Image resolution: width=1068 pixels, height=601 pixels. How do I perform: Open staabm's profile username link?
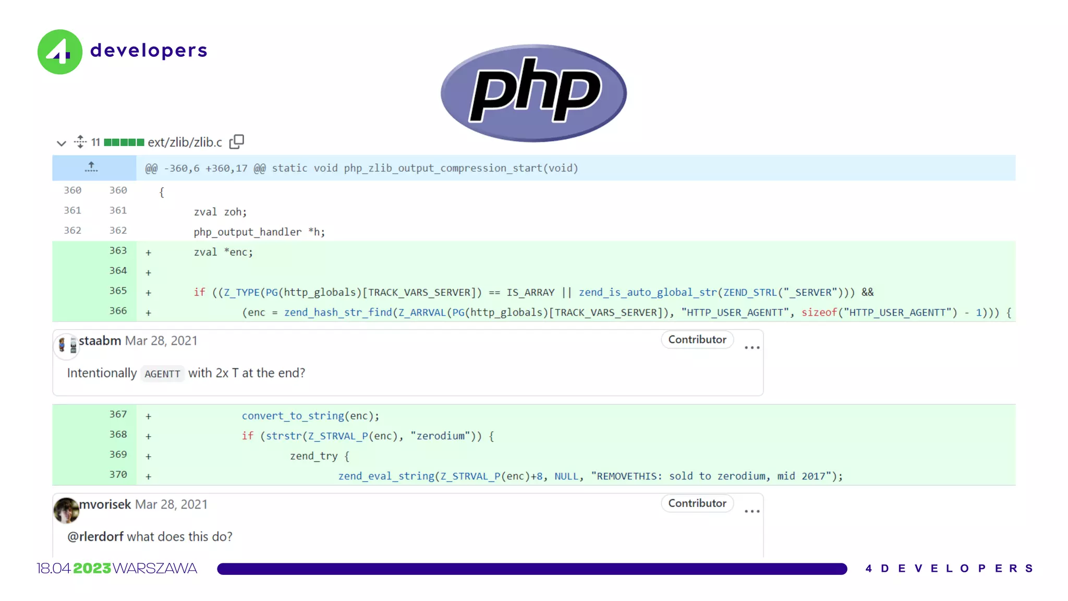pos(100,341)
